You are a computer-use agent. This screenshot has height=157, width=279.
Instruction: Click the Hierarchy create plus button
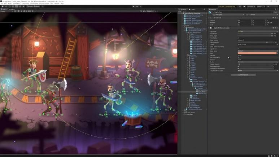click(179, 11)
